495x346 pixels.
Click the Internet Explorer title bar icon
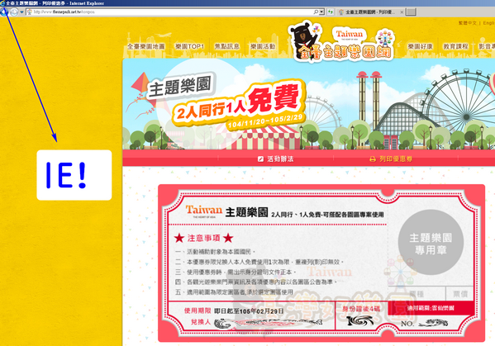[2, 3]
